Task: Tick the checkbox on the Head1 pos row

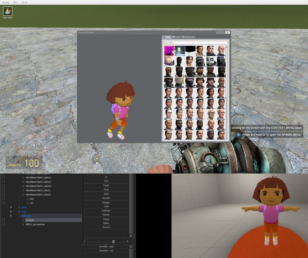Action: click(3, 199)
